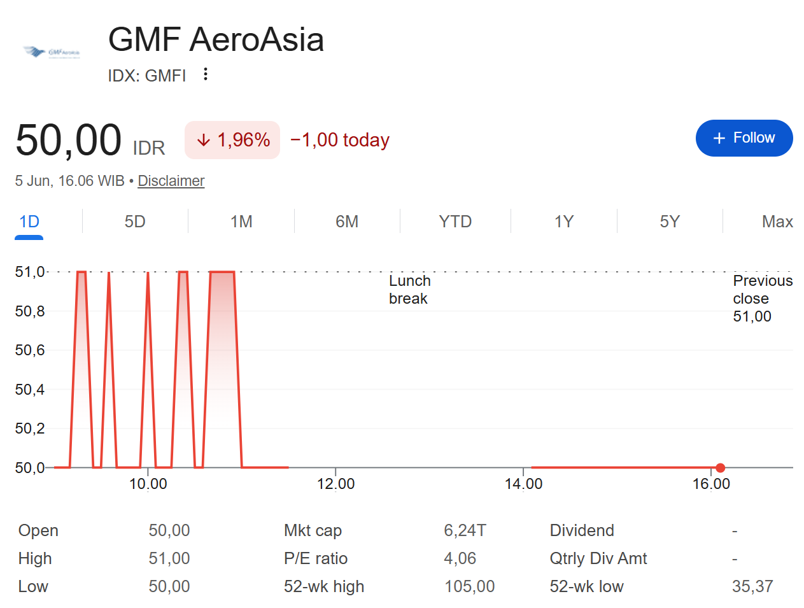
Task: Click the Mkt cap label
Action: click(x=313, y=530)
